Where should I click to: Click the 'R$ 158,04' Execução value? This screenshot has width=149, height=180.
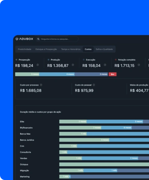pos(91,66)
